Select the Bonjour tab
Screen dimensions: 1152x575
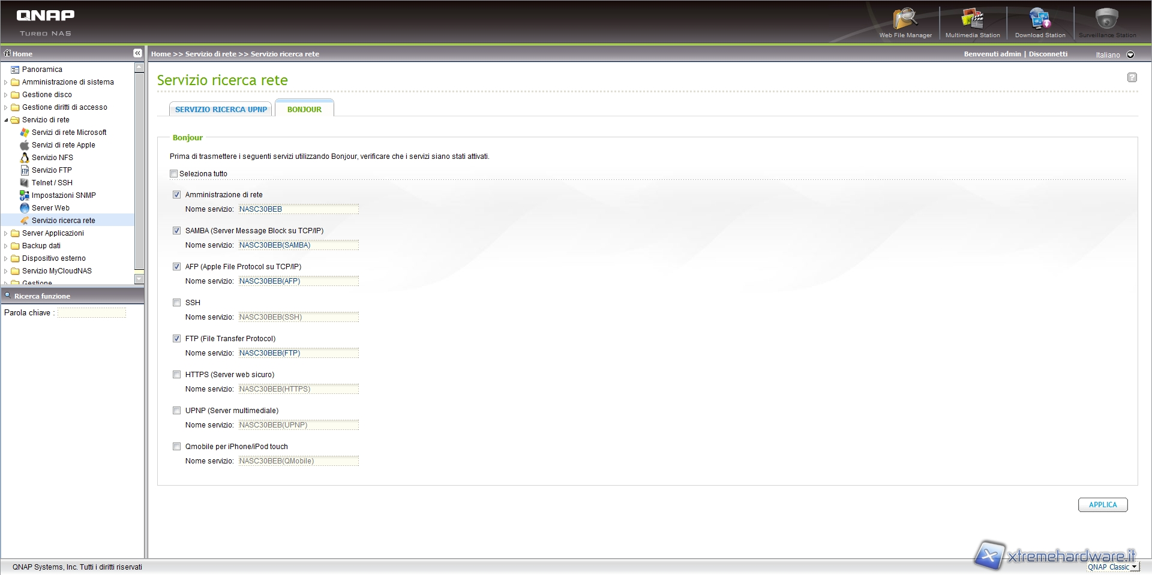(x=304, y=109)
